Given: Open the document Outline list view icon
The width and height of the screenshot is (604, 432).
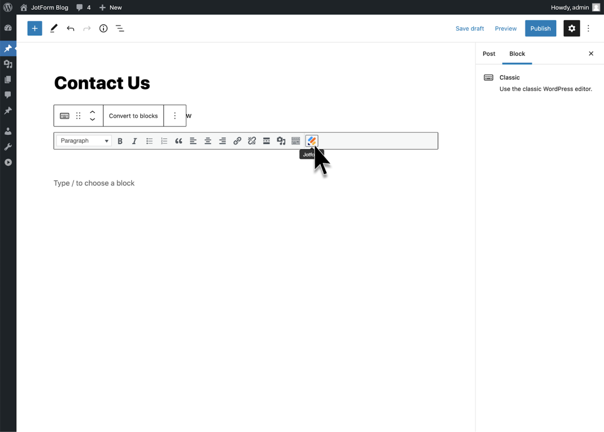Looking at the screenshot, I should pyautogui.click(x=120, y=28).
